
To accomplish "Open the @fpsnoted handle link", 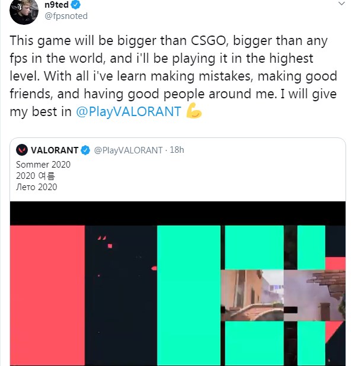I will (66, 16).
